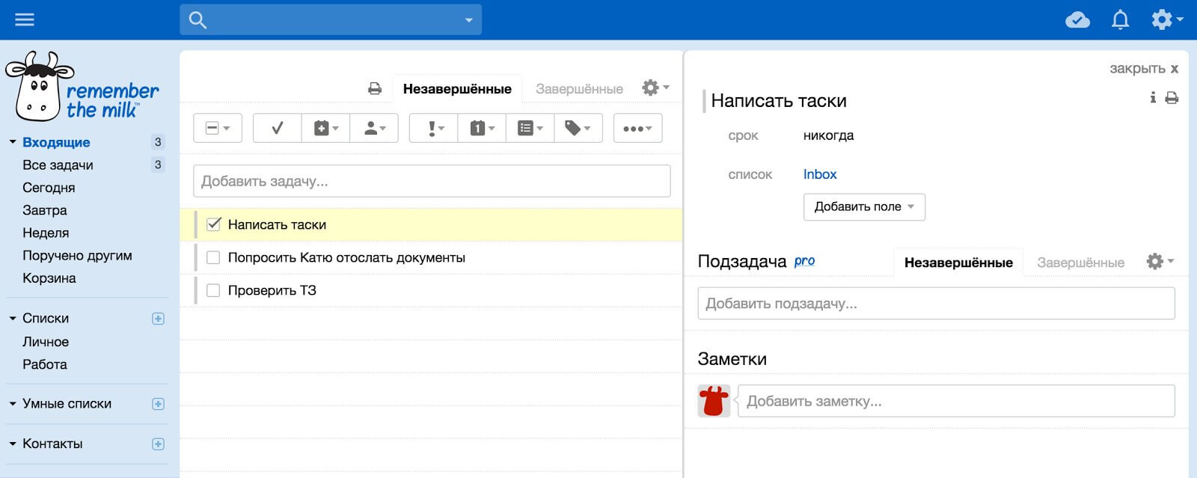The width and height of the screenshot is (1197, 478).
Task: Expand the search options dropdown arrow
Action: click(x=469, y=20)
